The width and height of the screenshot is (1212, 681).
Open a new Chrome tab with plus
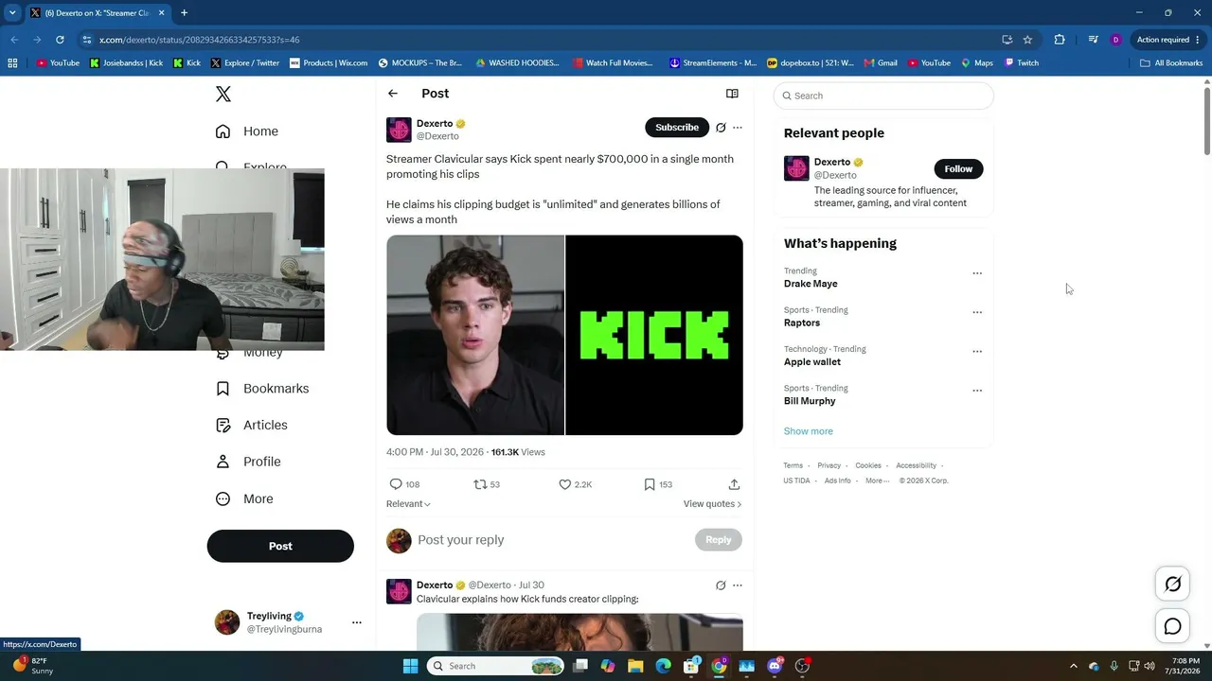coord(184,13)
